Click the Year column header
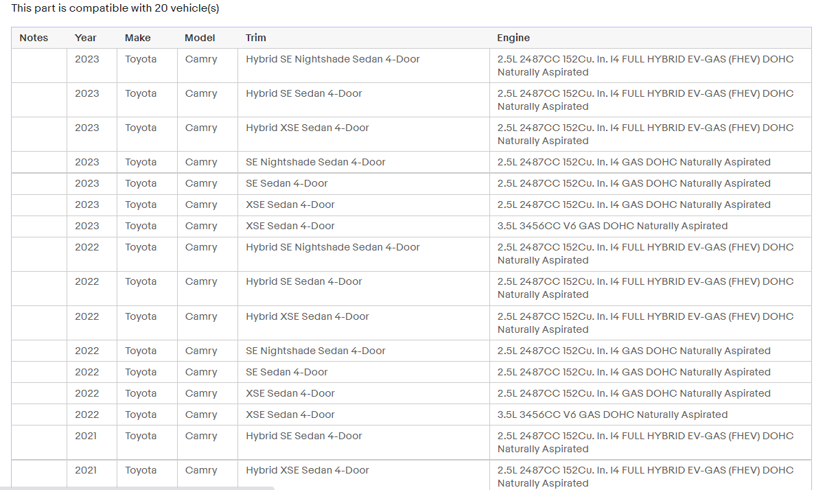This screenshot has height=490, width=825. point(92,38)
